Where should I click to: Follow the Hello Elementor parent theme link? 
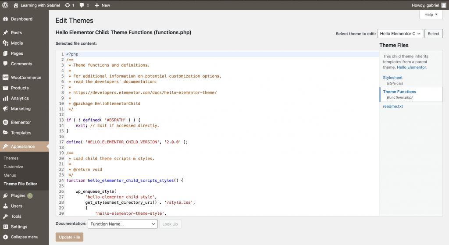click(x=411, y=67)
